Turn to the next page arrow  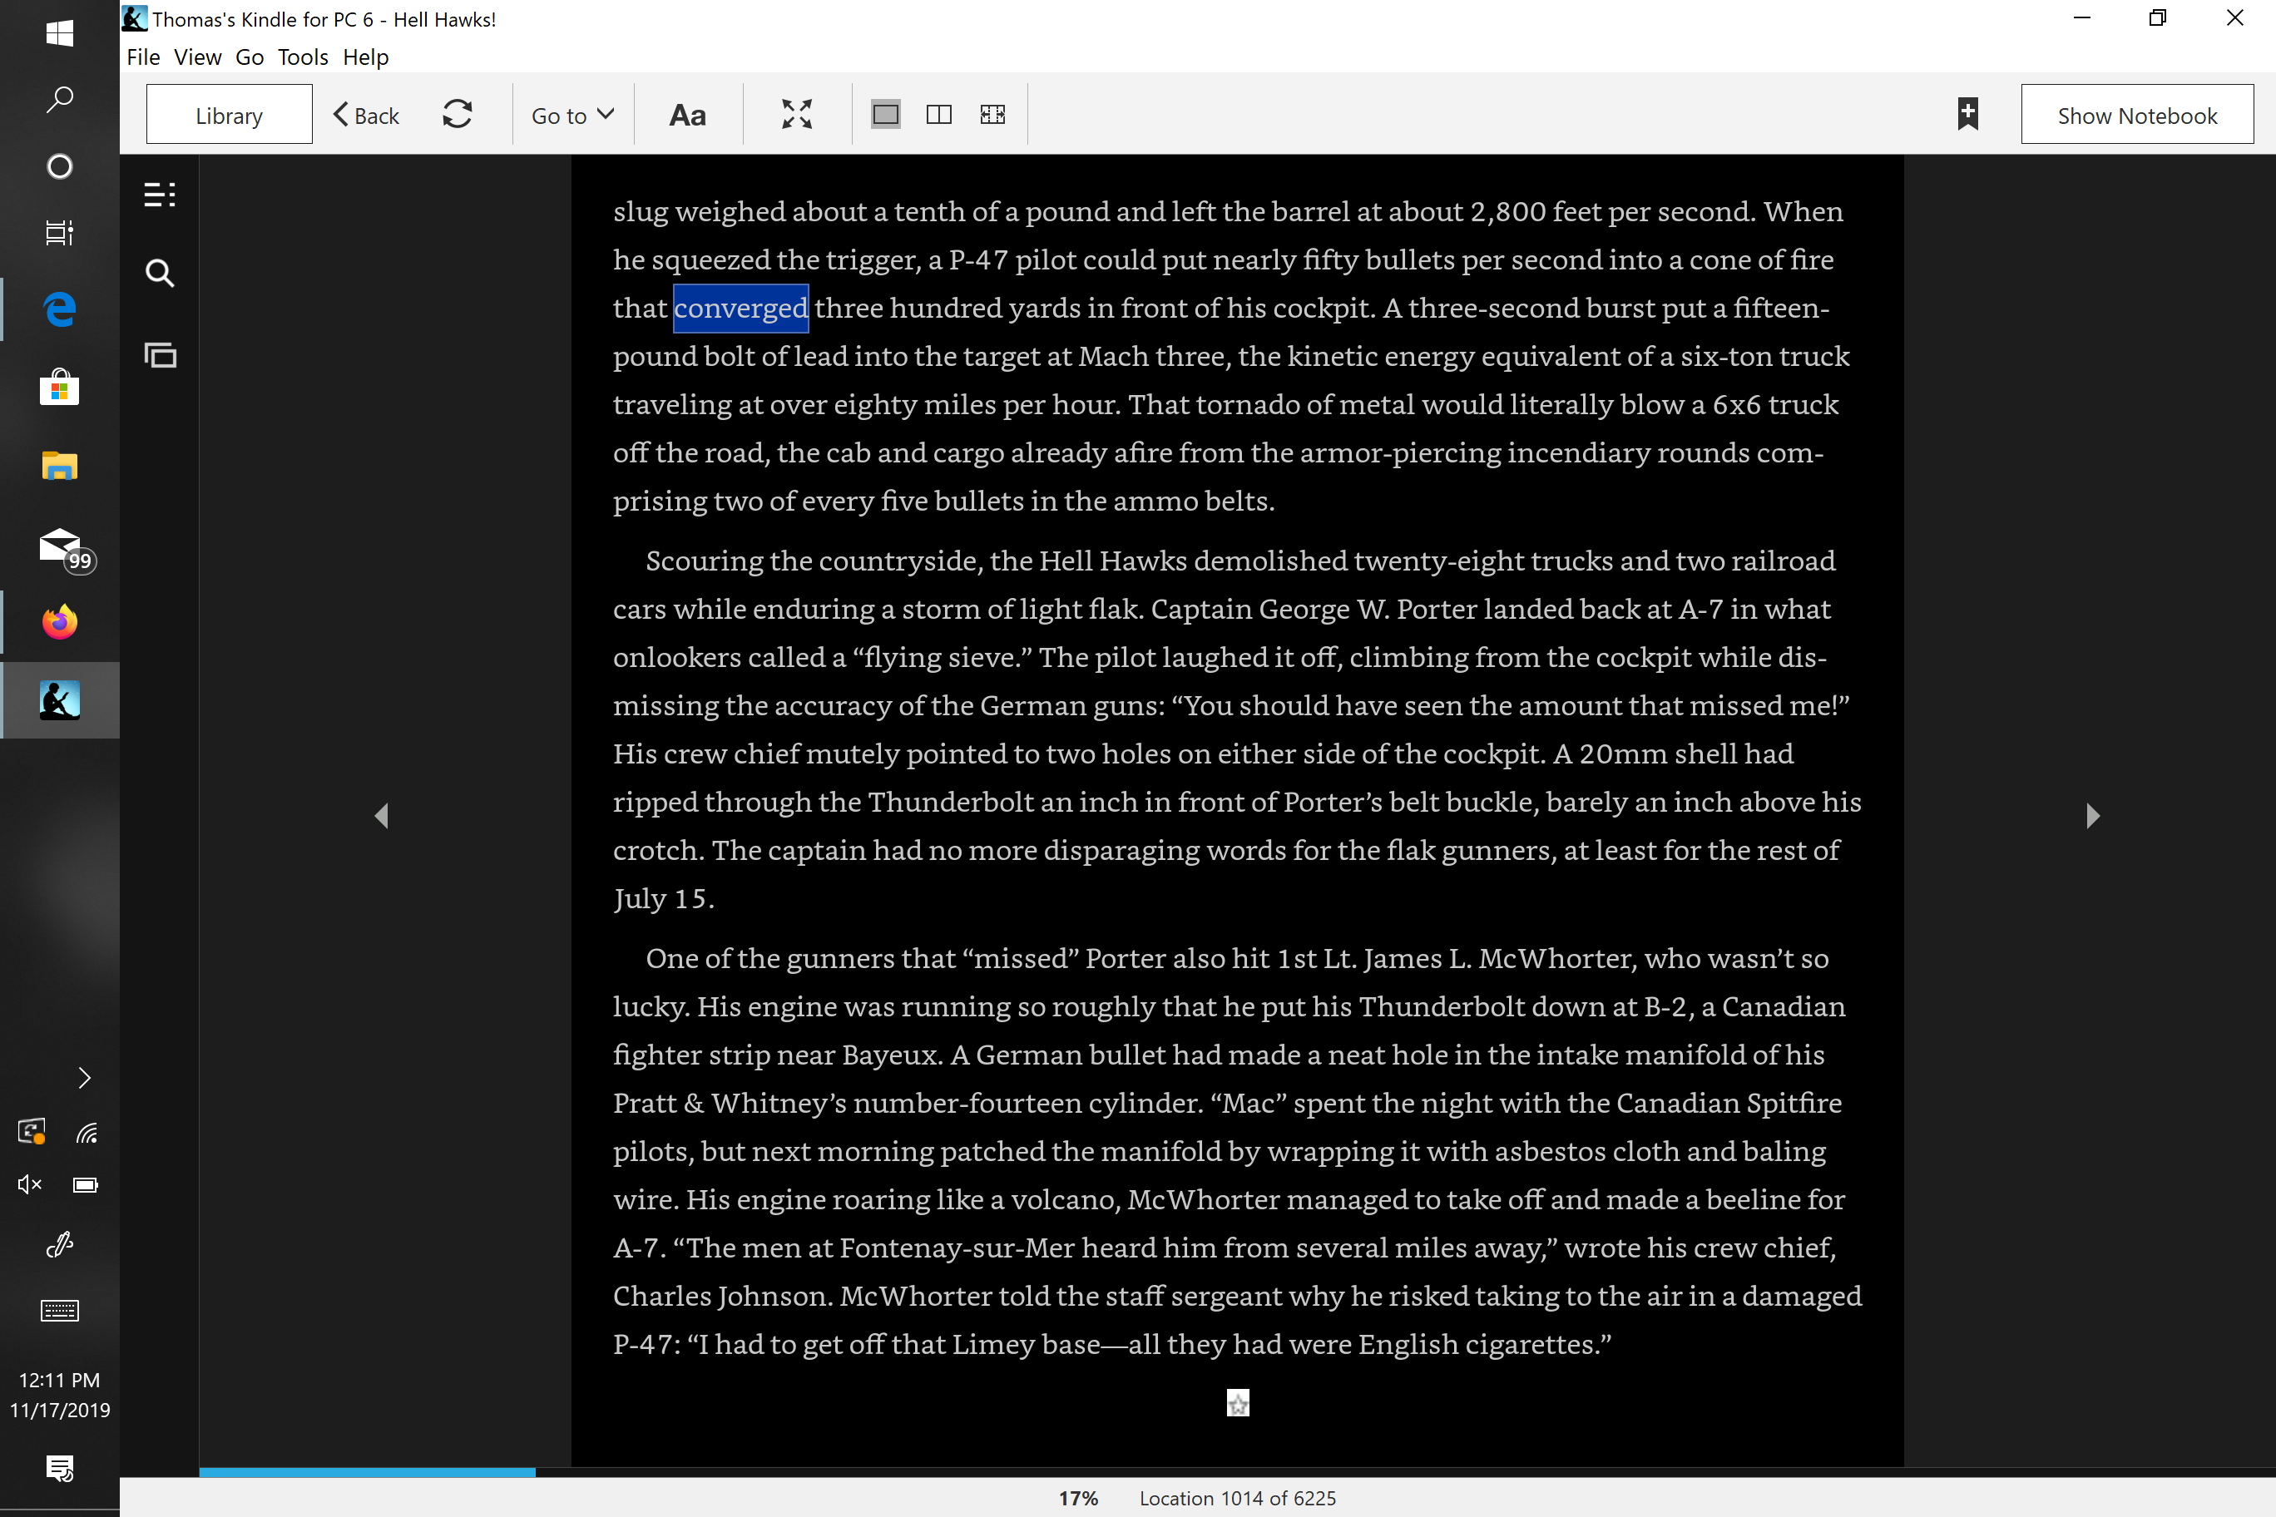tap(2092, 816)
